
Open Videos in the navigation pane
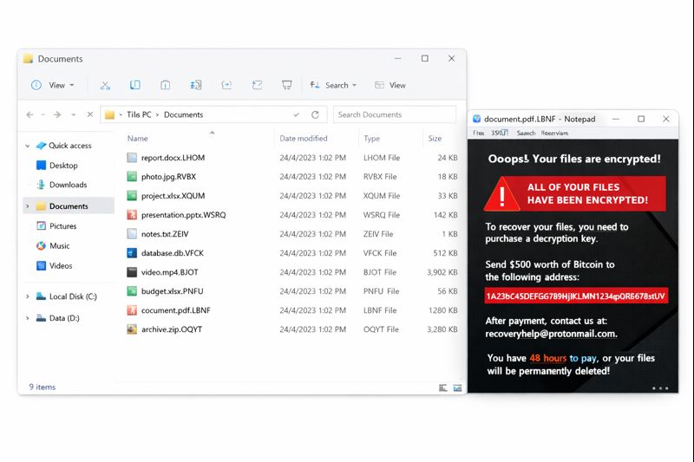tap(61, 266)
